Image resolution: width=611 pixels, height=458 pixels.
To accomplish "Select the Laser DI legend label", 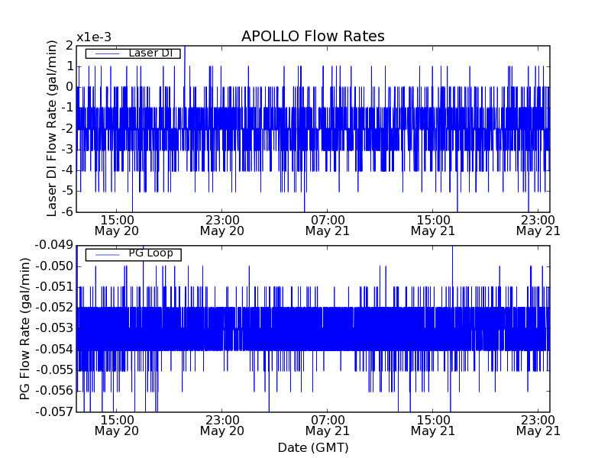I will [x=150, y=53].
